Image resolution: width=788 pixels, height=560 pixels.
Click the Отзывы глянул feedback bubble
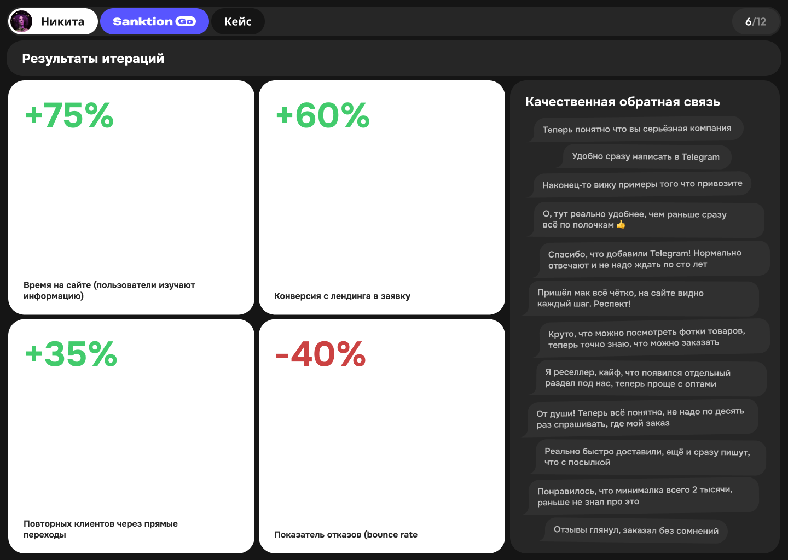635,530
